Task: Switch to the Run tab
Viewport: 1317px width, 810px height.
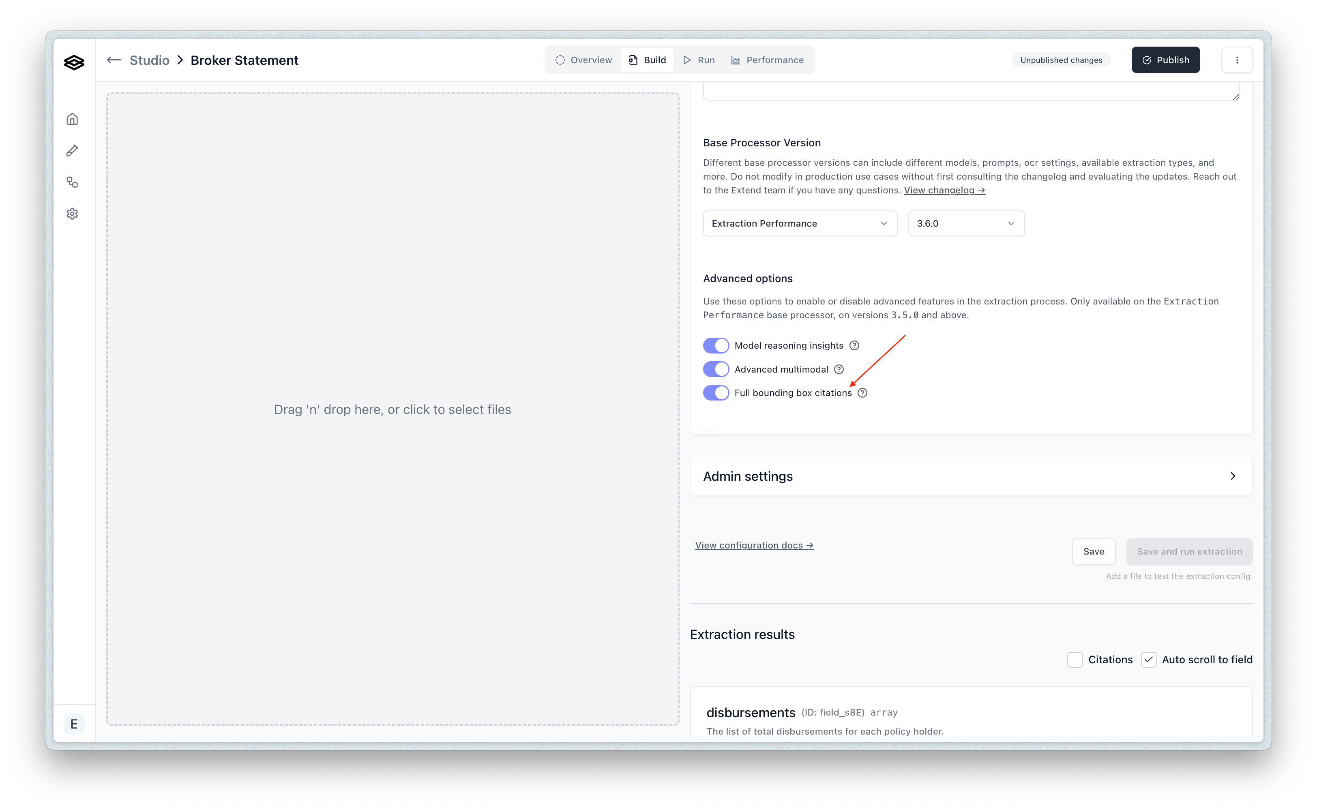Action: (x=699, y=60)
